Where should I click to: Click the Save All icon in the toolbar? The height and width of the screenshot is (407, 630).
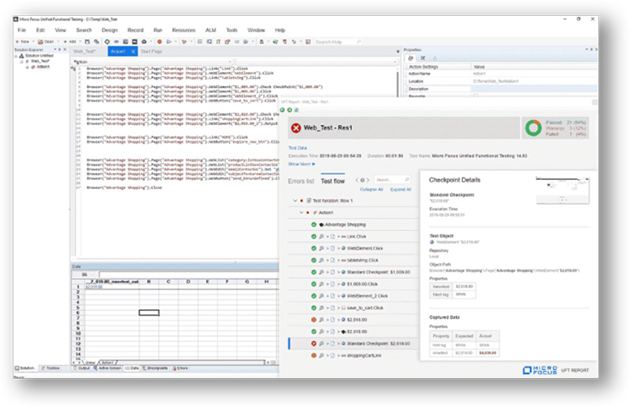coord(96,42)
